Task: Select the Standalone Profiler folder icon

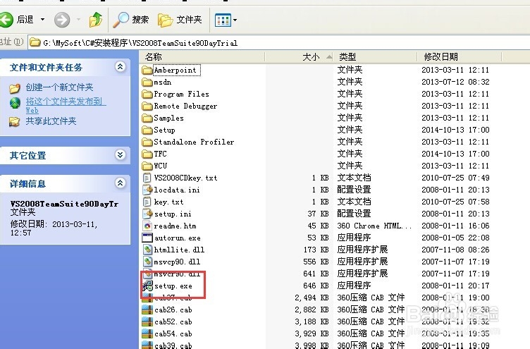Action: (147, 142)
